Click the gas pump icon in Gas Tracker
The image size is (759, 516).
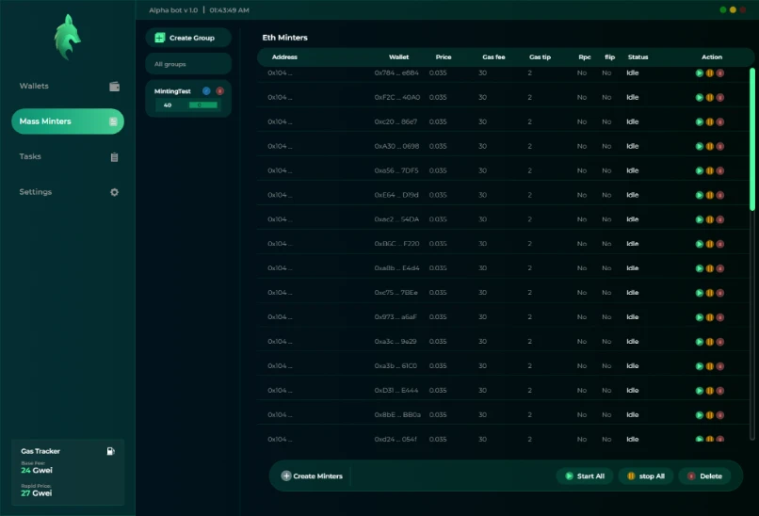[x=111, y=451]
